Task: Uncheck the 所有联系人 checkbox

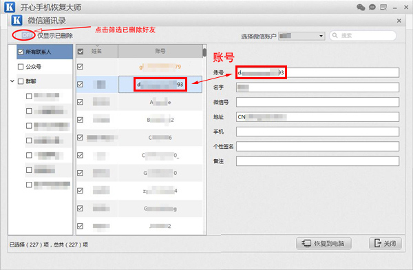Action: 21,52
